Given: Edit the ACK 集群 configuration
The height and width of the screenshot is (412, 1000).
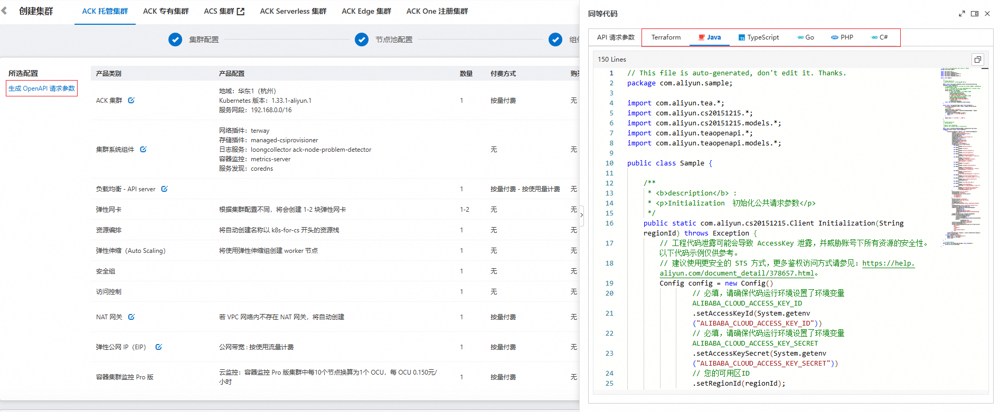Looking at the screenshot, I should (131, 100).
